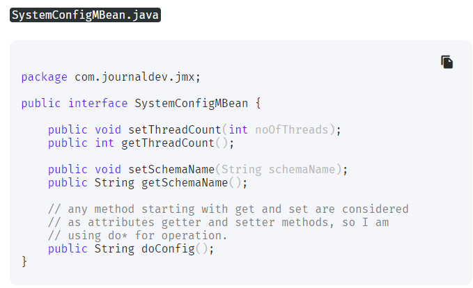The image size is (473, 288).
Task: Click the String return type of getSchemaName
Action: (x=114, y=182)
